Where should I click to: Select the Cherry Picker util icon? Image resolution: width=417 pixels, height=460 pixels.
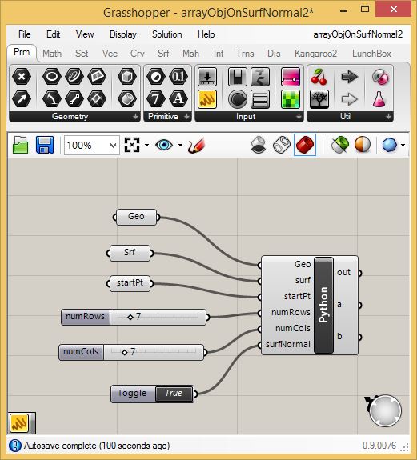(319, 77)
